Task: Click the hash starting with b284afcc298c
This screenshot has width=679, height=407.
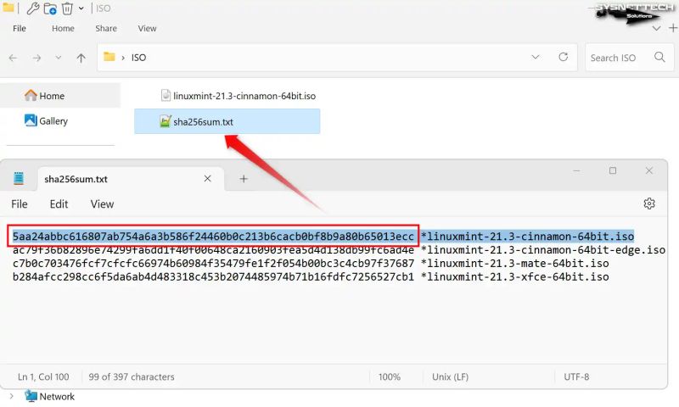Action: pyautogui.click(x=213, y=276)
